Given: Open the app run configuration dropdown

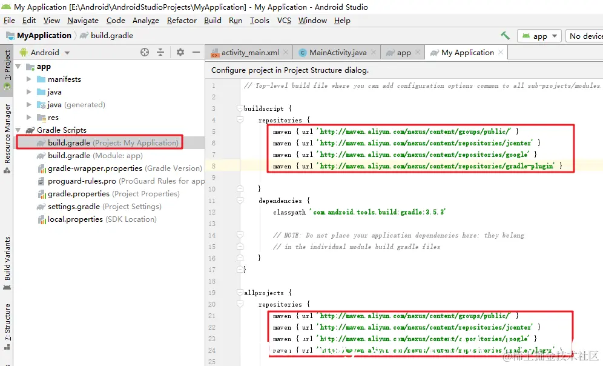Looking at the screenshot, I should [539, 36].
